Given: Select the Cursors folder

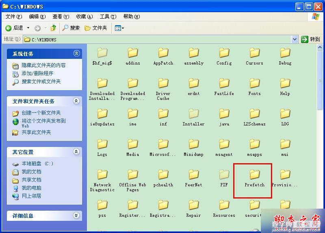Looking at the screenshot, I should 255,56.
